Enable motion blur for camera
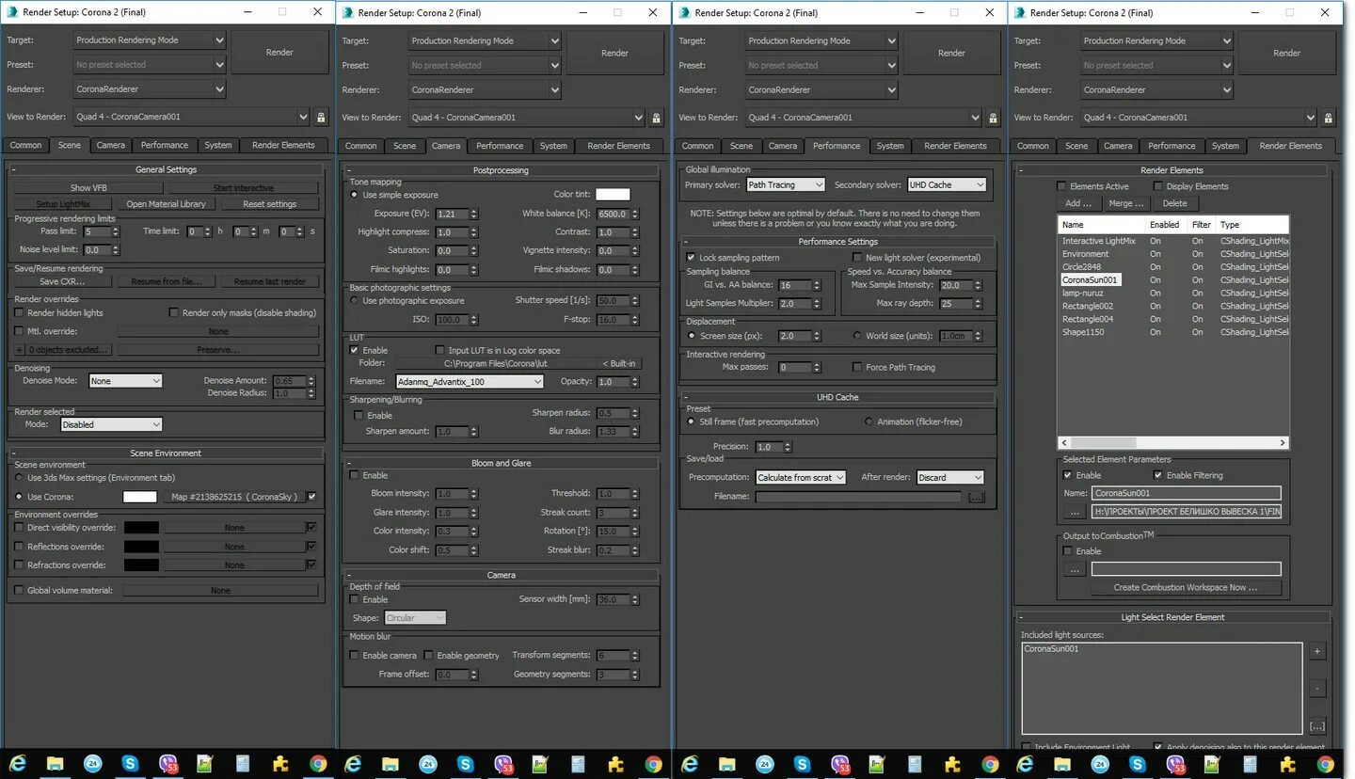The height and width of the screenshot is (779, 1355). (x=355, y=656)
